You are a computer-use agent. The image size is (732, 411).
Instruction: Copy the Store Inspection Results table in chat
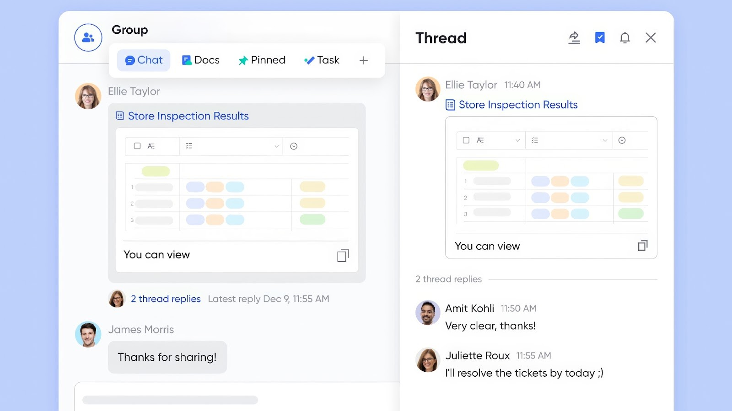[x=342, y=255]
